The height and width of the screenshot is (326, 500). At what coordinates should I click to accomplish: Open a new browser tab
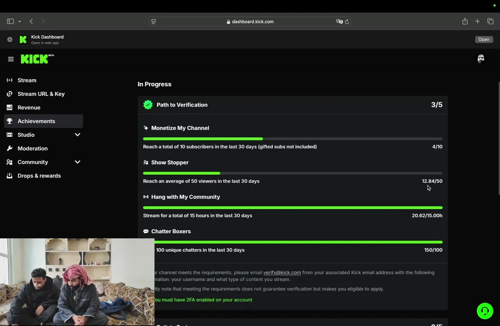(477, 21)
